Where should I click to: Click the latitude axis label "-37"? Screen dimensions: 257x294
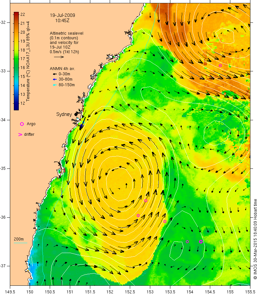pos(3,266)
